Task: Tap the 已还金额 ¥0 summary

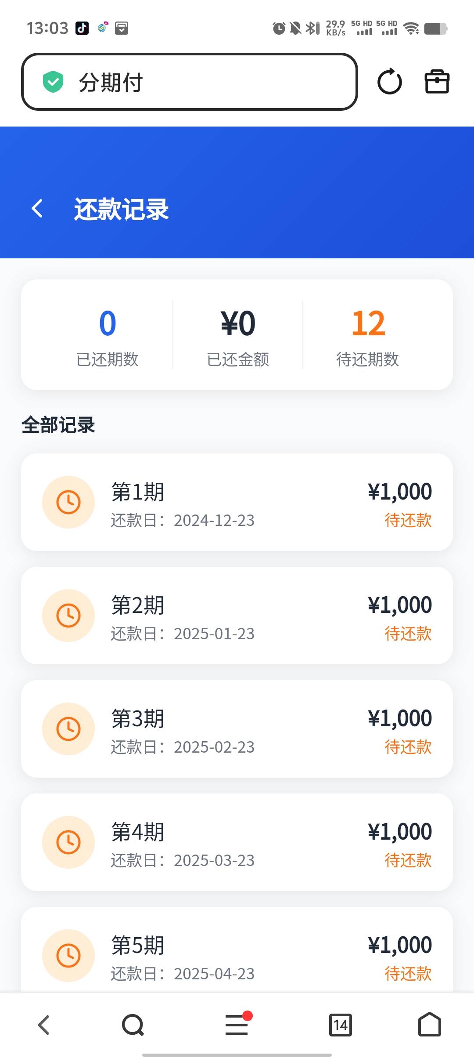Action: 238,324
